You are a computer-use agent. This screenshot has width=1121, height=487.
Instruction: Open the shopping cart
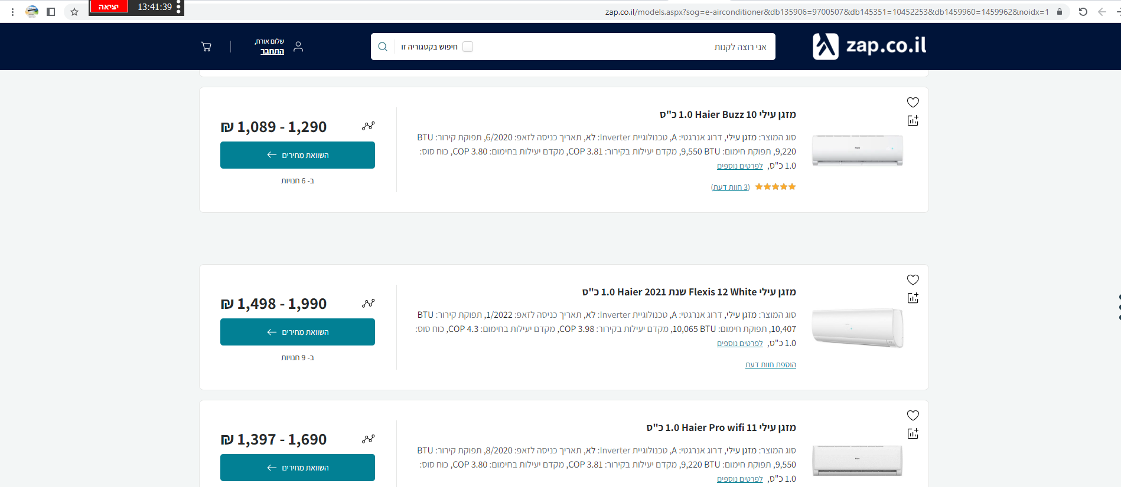coord(206,47)
